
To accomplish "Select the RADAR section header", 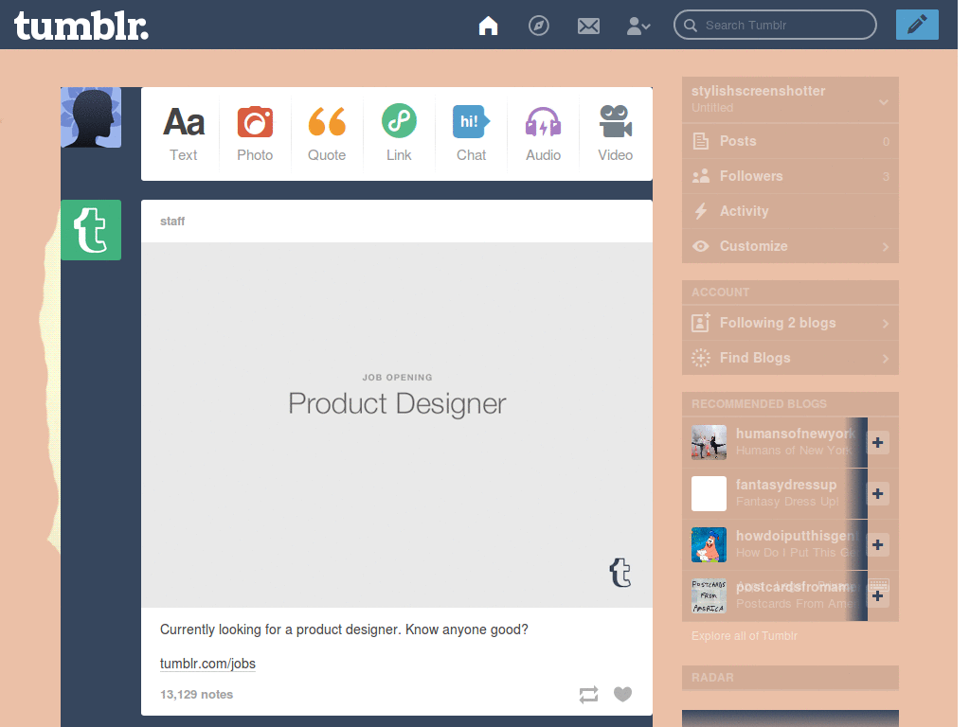I will pos(712,678).
